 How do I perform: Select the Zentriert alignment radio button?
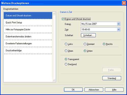click(x=85, y=44)
